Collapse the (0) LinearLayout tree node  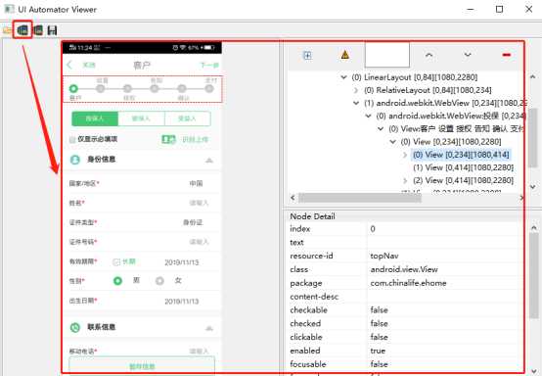click(343, 77)
